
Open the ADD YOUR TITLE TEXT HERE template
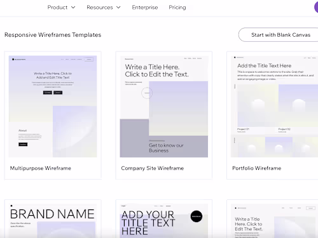coord(164,220)
